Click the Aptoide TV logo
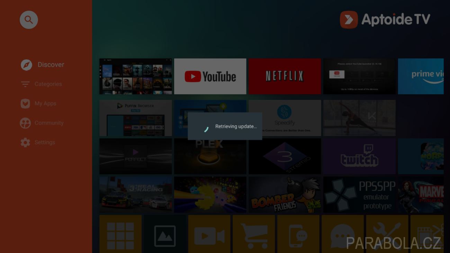Image resolution: width=450 pixels, height=253 pixels. (385, 20)
